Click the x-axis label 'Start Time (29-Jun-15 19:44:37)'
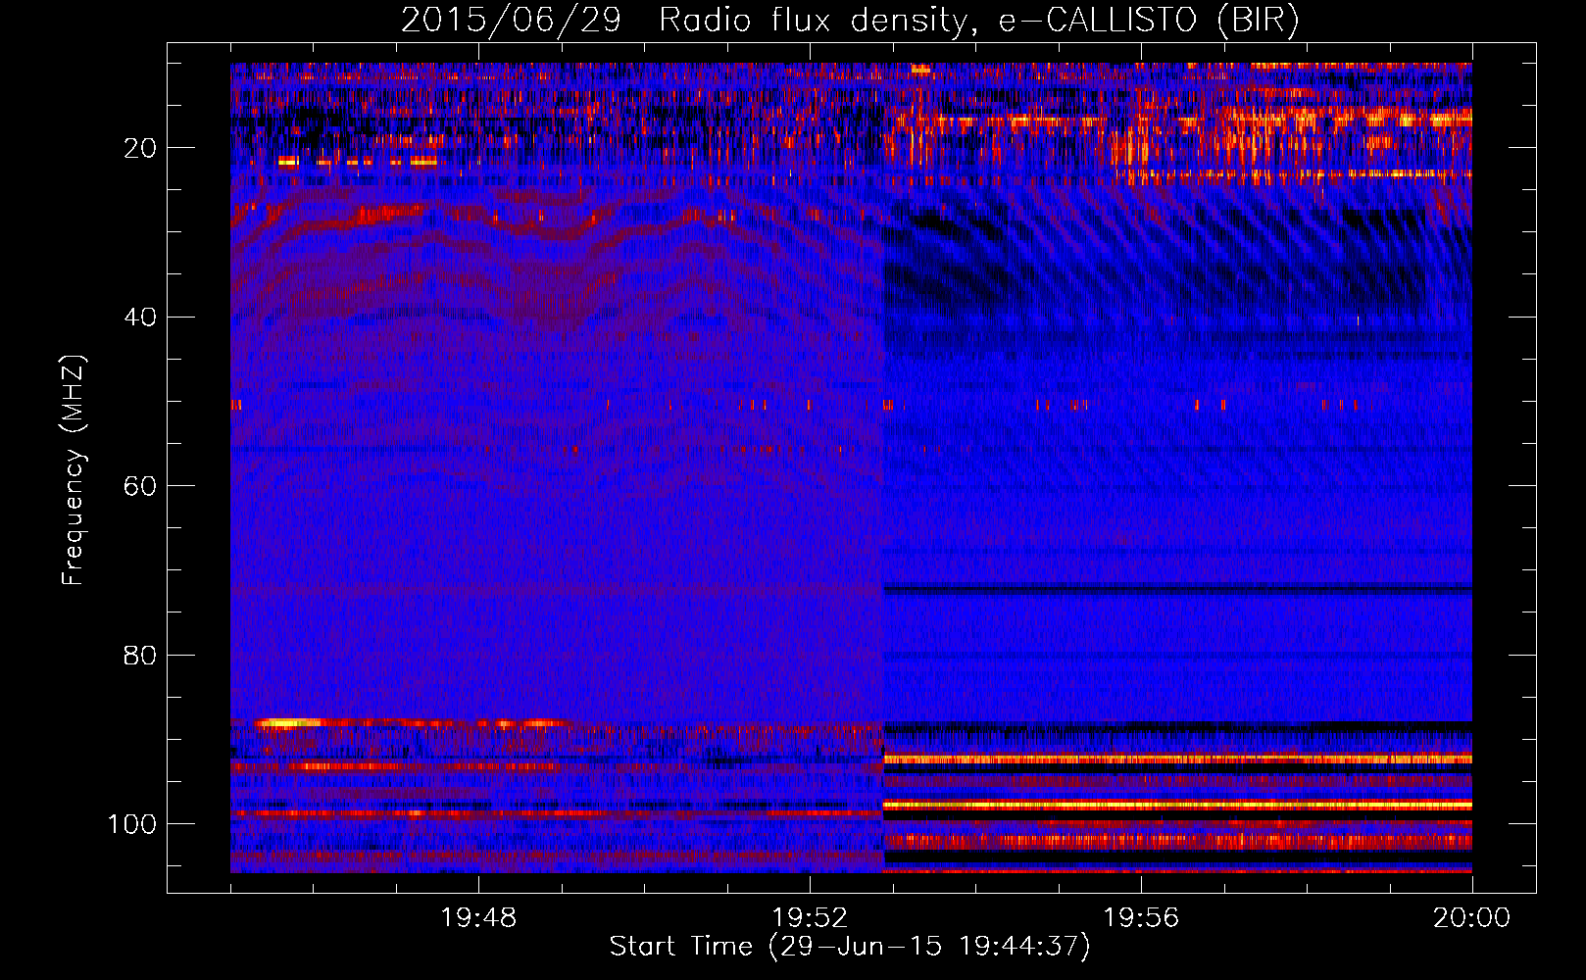This screenshot has height=980, width=1586. (850, 947)
